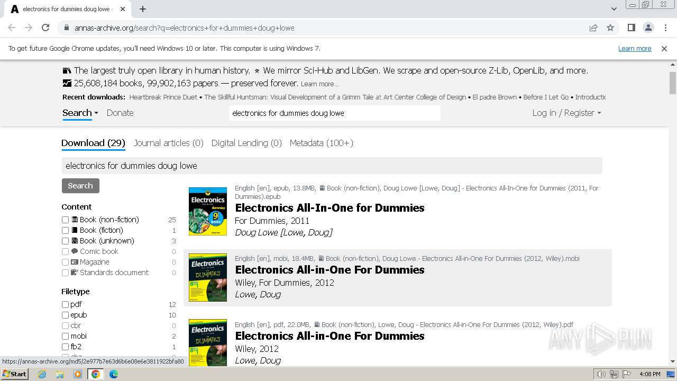Click Learn more about Chrome updates

[x=635, y=48]
